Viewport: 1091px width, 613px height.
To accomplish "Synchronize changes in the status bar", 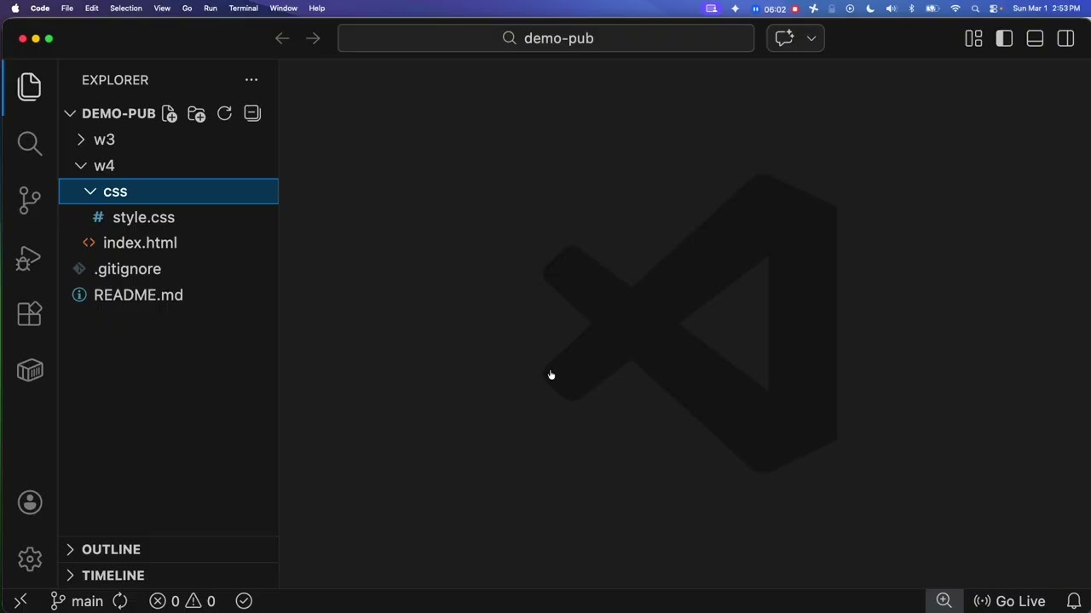I will pos(120,601).
